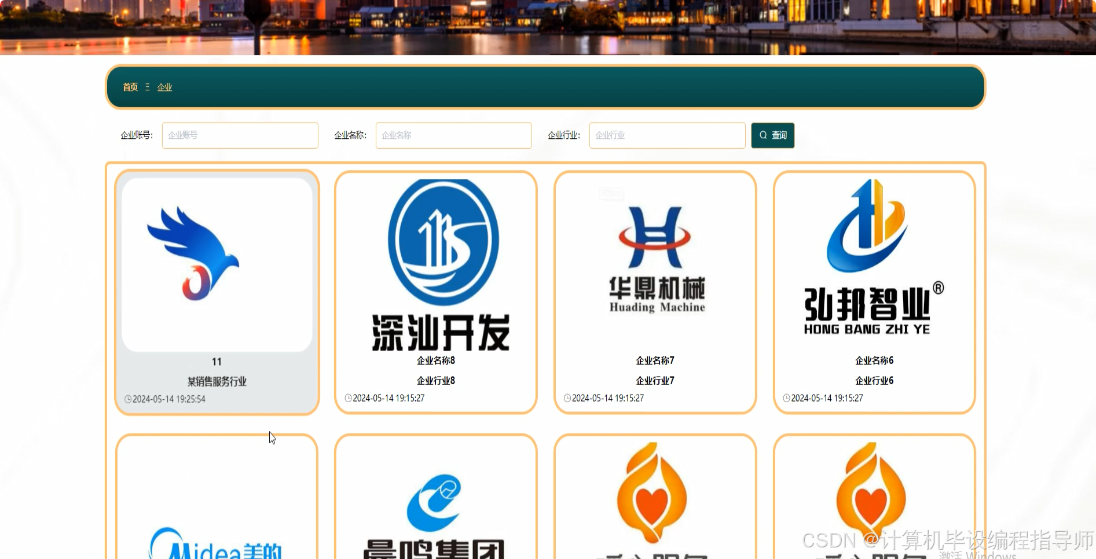Click the clock icon on 企业名称7 card

tap(567, 398)
